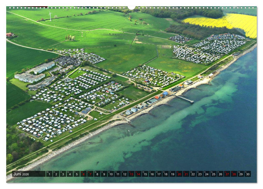Select the red date 27
This screenshot has height=189, width=263.
tap(227, 174)
